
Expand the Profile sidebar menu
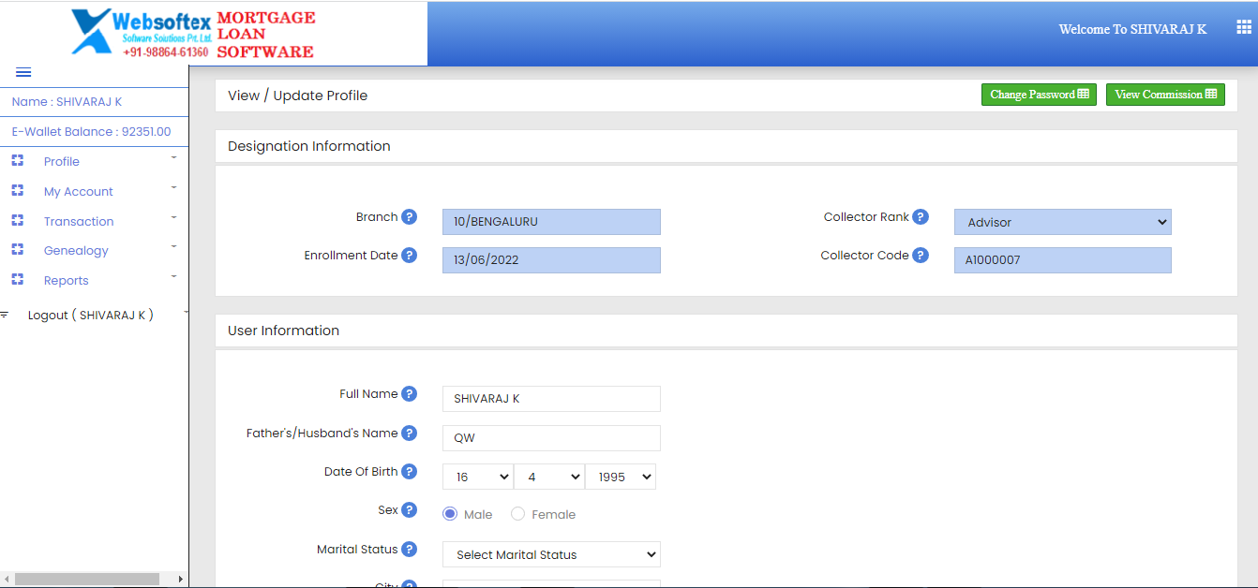pos(62,162)
